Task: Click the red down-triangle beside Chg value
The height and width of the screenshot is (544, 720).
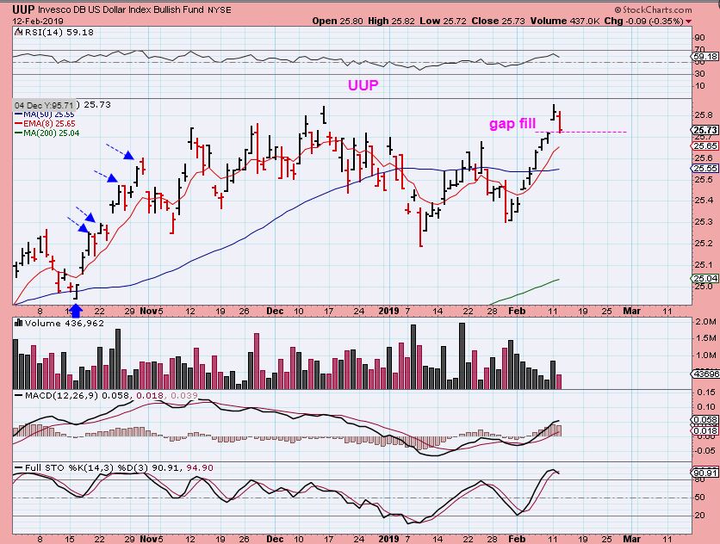Action: [x=689, y=22]
